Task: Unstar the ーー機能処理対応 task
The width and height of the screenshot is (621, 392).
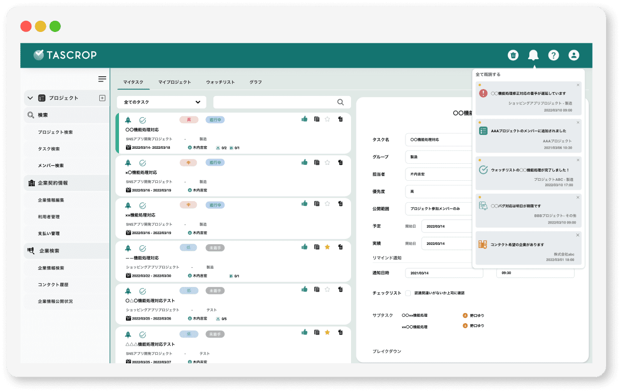Action: pos(328,247)
